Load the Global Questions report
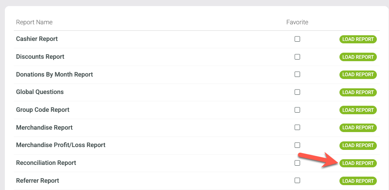The width and height of the screenshot is (389, 190). tap(358, 92)
